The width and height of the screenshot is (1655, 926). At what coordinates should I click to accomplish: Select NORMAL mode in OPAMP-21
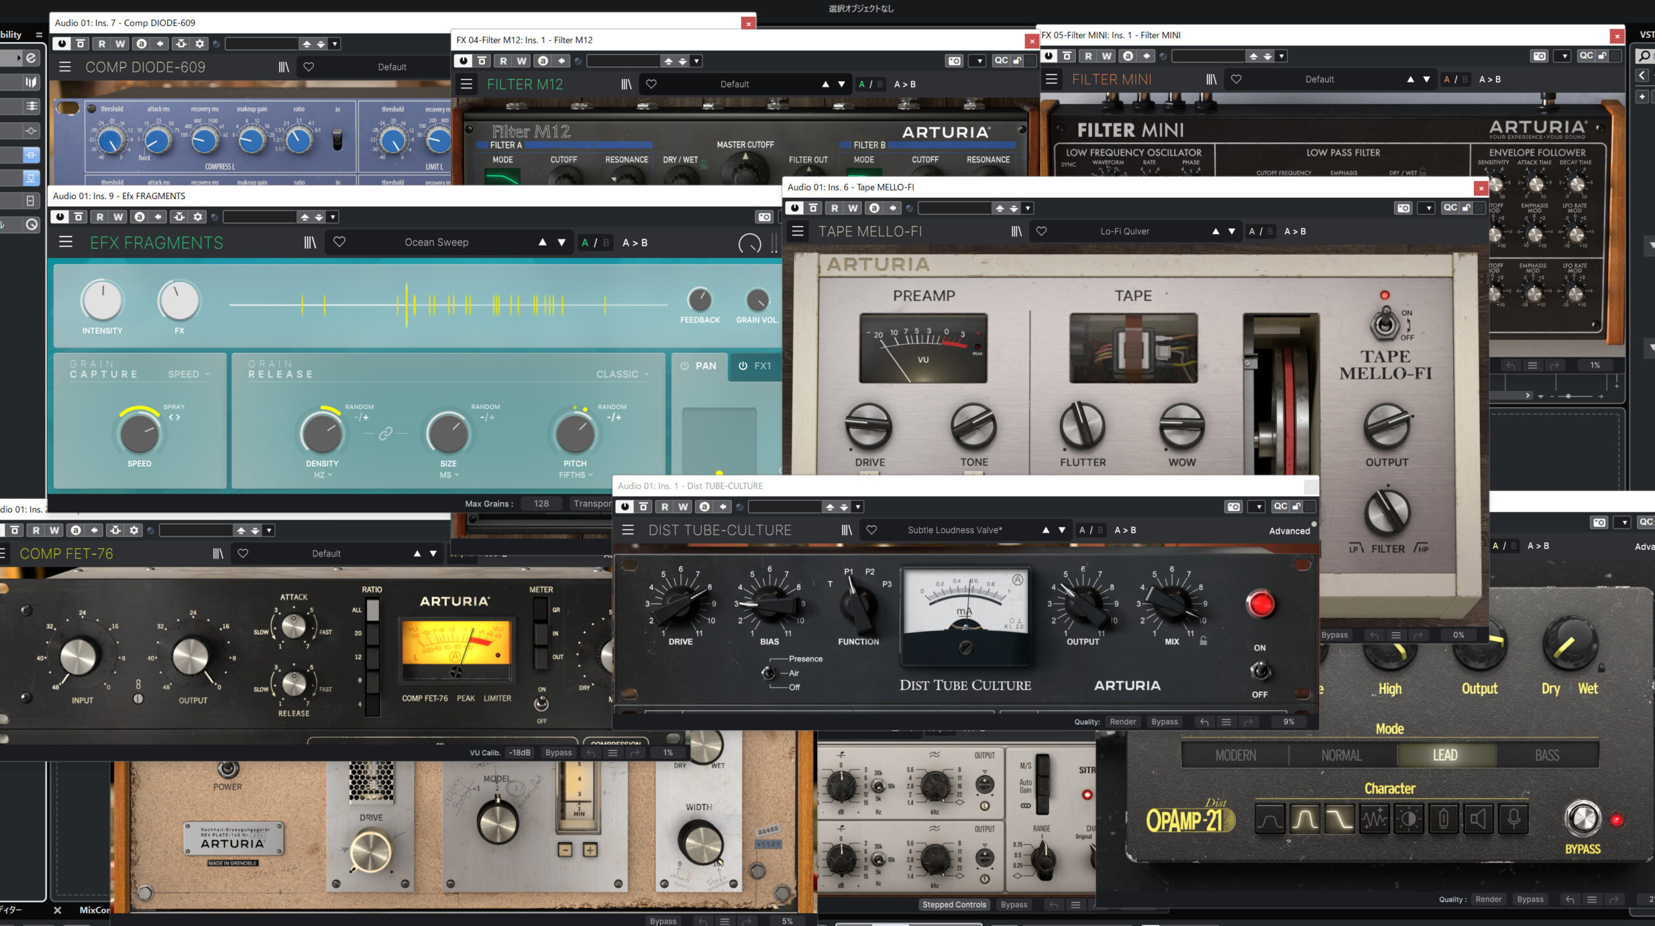1341,755
